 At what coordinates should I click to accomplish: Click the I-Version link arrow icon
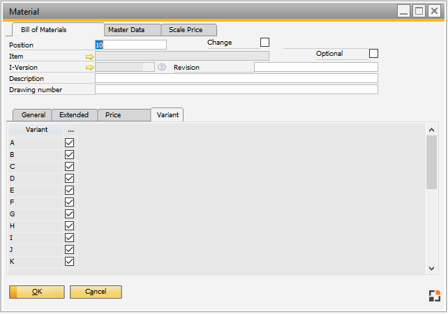point(89,68)
